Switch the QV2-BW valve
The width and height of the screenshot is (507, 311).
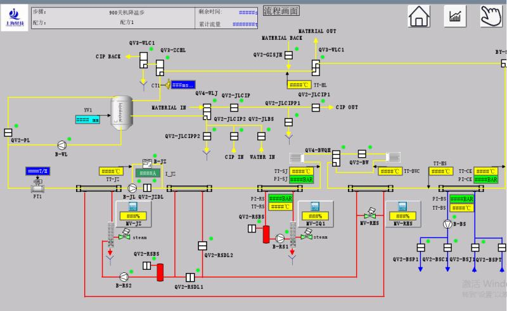pyautogui.click(x=361, y=153)
